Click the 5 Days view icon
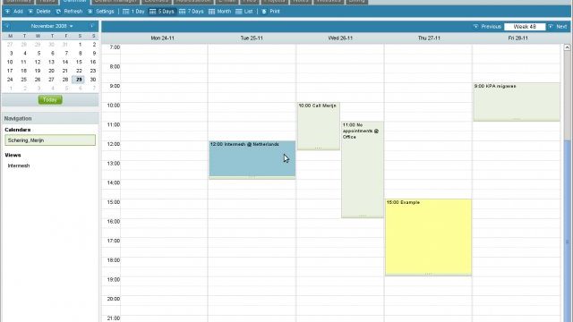Image resolution: width=573 pixels, height=322 pixels. point(153,12)
